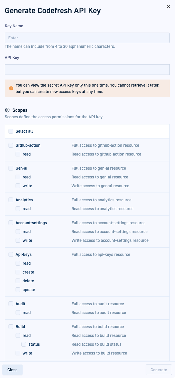
Task: Tick the Build status checkbox
Action: click(24, 344)
